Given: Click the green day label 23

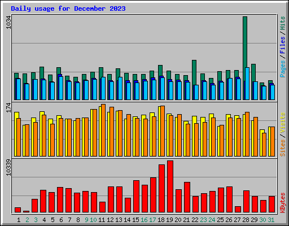Looking at the screenshot, I should [203, 220].
